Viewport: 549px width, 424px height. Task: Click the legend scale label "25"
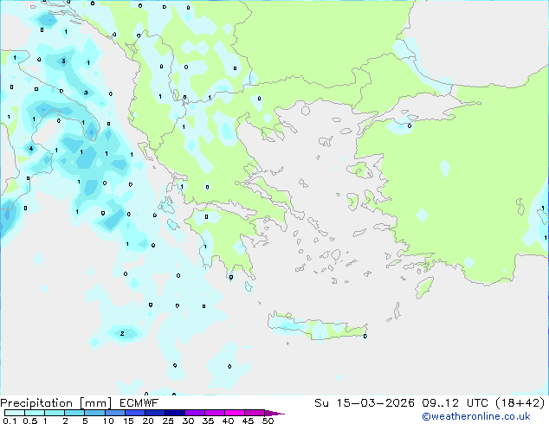(x=168, y=421)
